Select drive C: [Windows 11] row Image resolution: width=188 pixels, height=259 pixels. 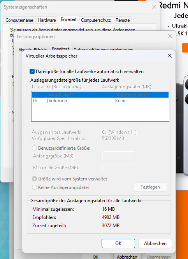100,95
